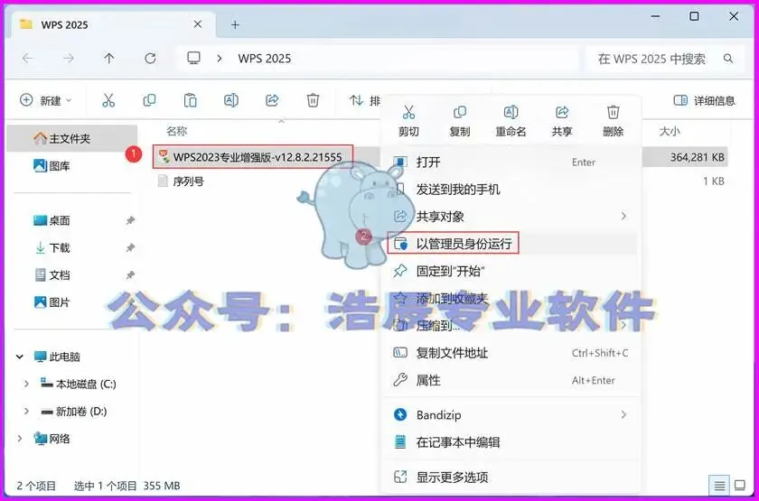
Task: Unpin 桌面 using its pin icon
Action: [130, 220]
